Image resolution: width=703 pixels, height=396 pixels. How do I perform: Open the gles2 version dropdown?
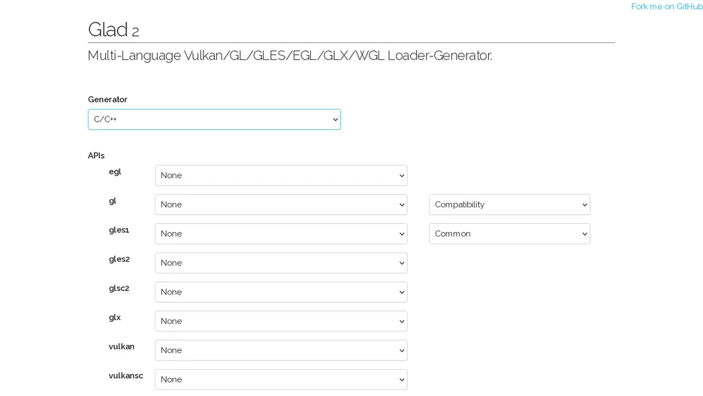281,263
